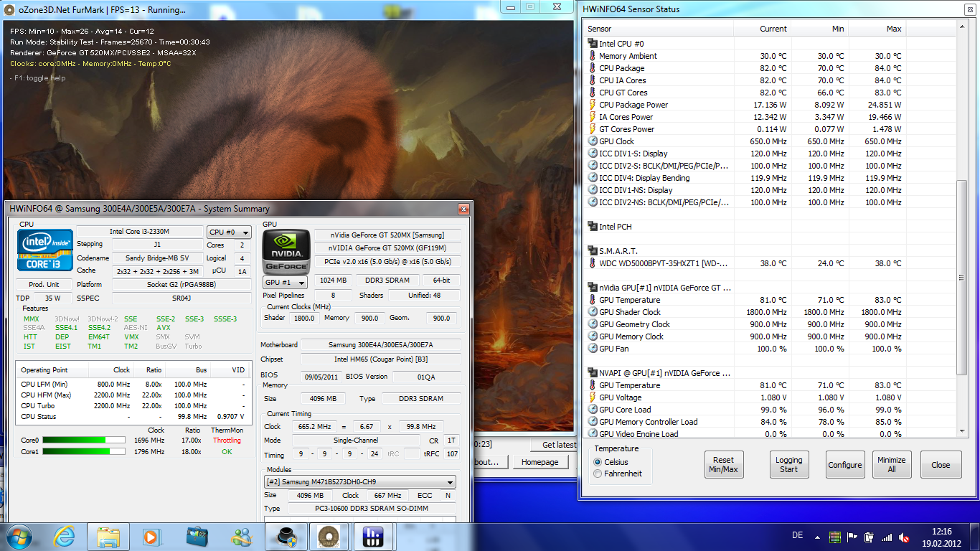Close the HWiNFO64 System Summary window
The width and height of the screenshot is (980, 551).
click(x=464, y=208)
